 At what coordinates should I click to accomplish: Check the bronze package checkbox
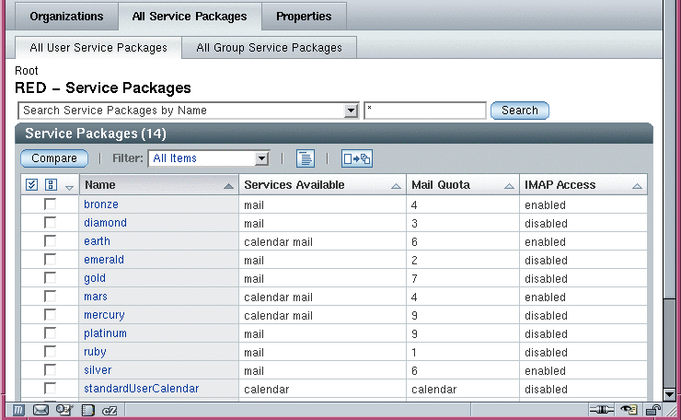click(50, 204)
